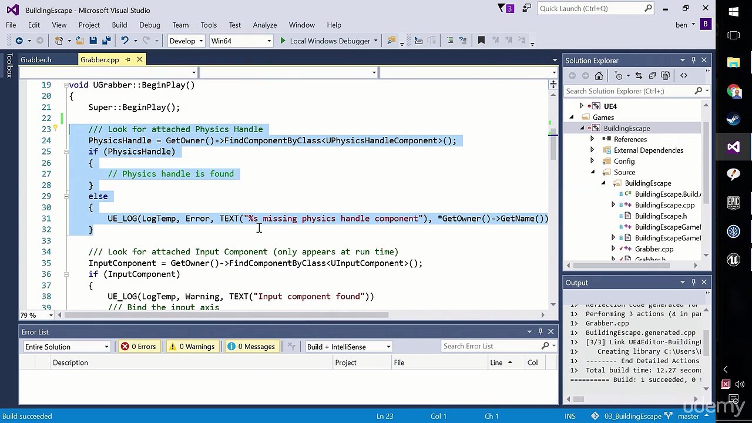Sort by the Line column header
The image size is (752, 423).
coord(505,362)
